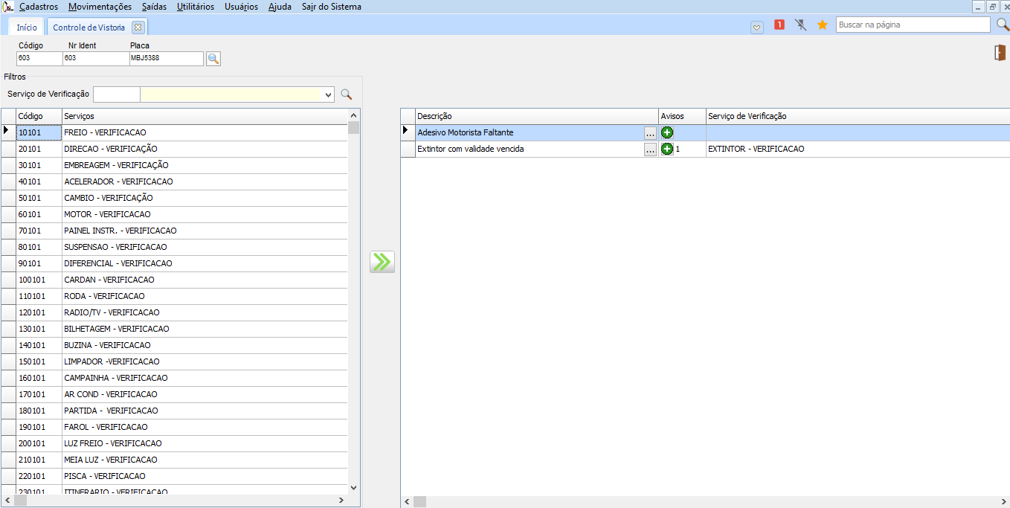Open the Movimentações menu
The image size is (1010, 508).
coord(100,7)
